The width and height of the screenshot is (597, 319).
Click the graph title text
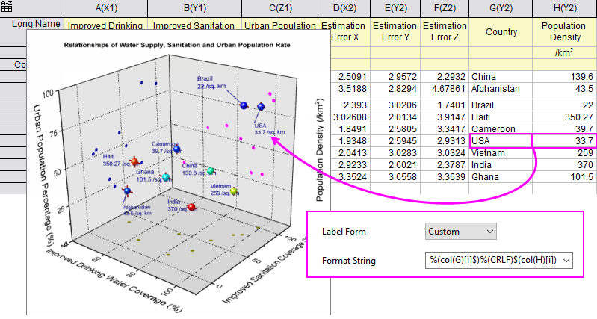[177, 45]
